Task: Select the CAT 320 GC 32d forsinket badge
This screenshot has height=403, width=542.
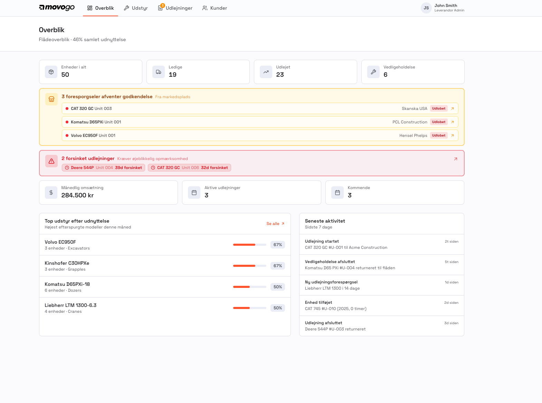Action: pos(189,168)
